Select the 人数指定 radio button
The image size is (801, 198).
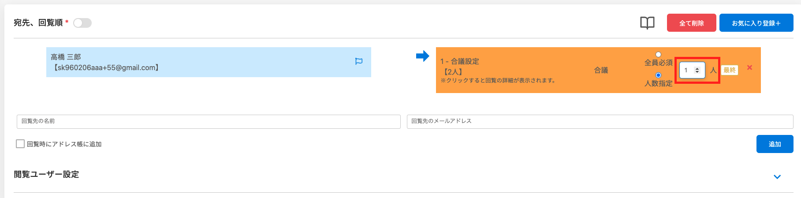tap(658, 75)
